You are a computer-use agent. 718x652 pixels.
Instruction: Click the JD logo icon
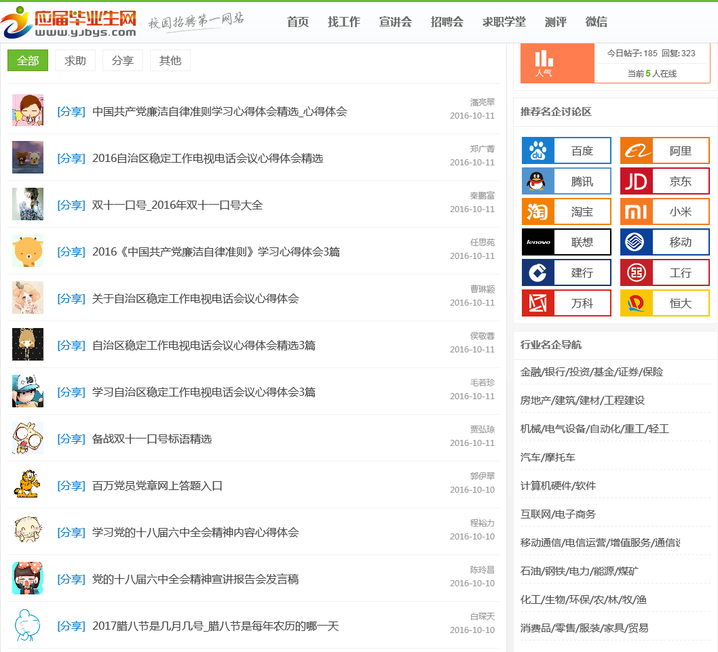tap(637, 181)
